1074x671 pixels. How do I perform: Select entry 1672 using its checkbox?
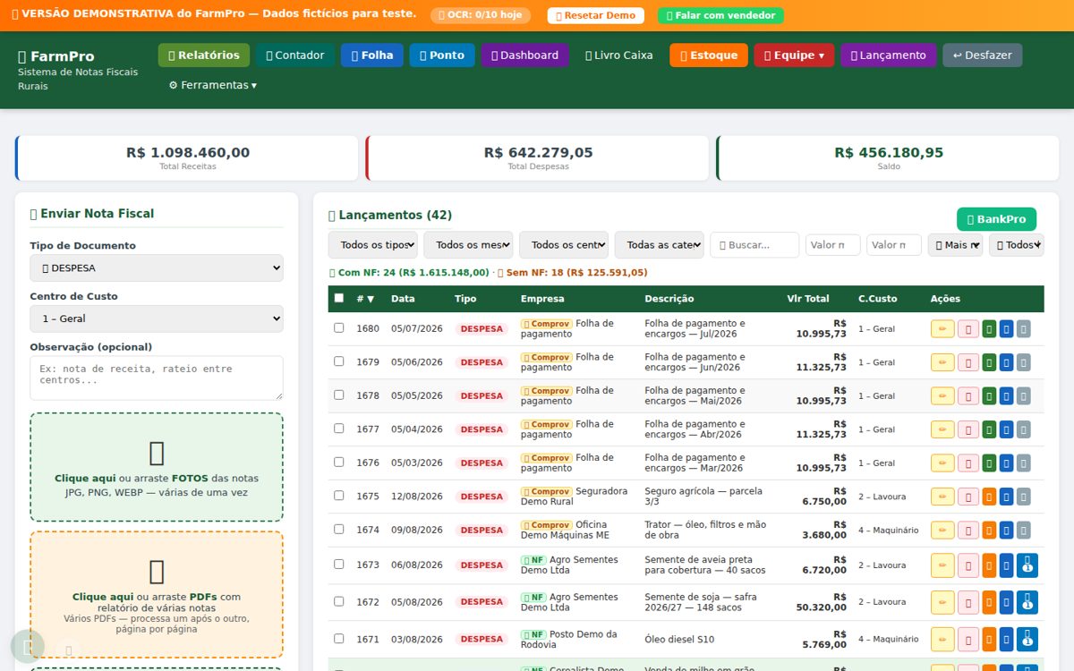pyautogui.click(x=339, y=601)
